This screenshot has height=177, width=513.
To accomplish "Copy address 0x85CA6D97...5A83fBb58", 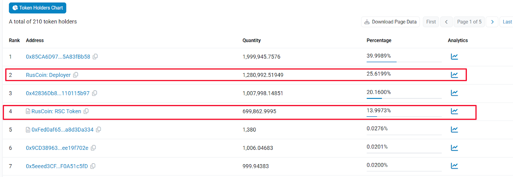I will click(x=95, y=57).
